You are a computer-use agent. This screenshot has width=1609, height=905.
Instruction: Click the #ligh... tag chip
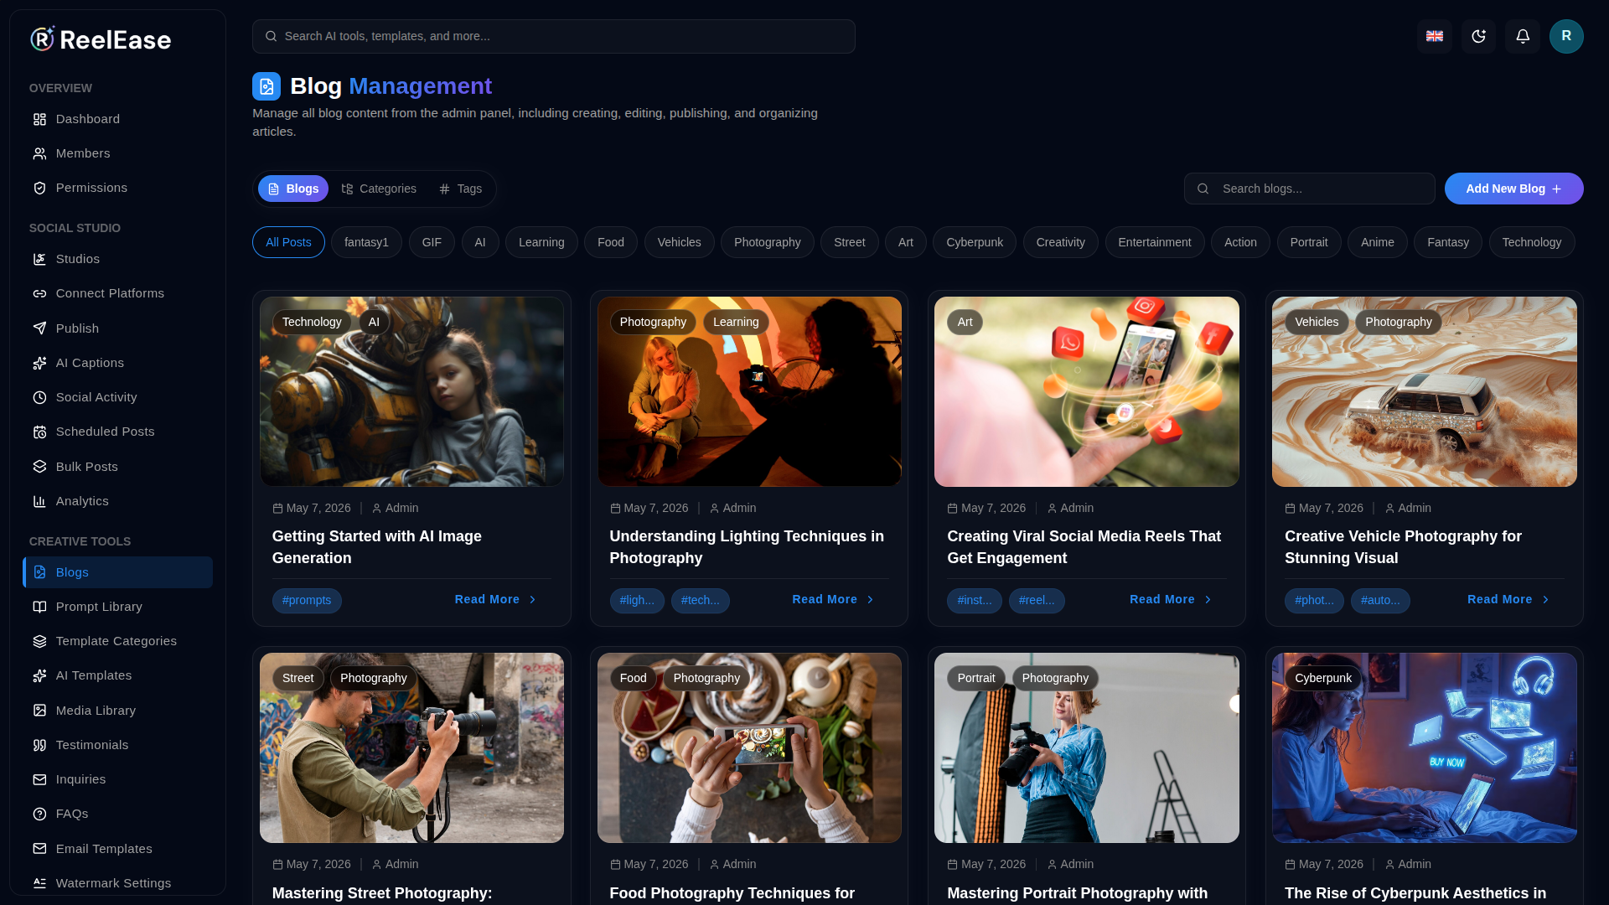pos(637,600)
